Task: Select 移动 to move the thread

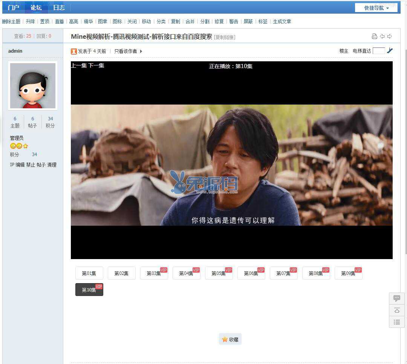Action: coord(146,21)
